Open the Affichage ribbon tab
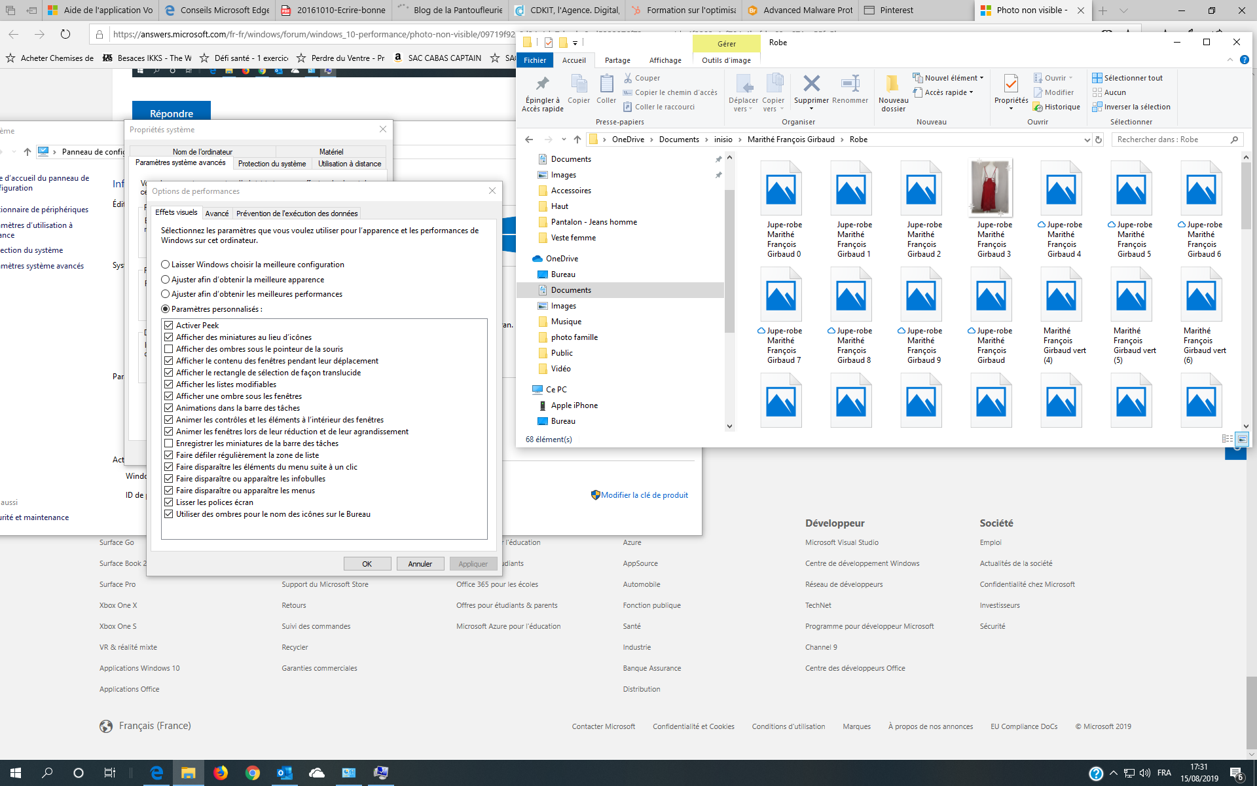 pyautogui.click(x=665, y=60)
